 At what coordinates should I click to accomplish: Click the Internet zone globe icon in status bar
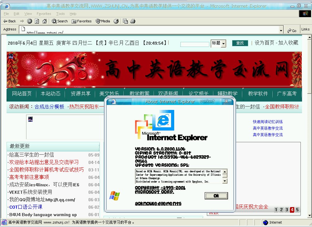[265, 222]
